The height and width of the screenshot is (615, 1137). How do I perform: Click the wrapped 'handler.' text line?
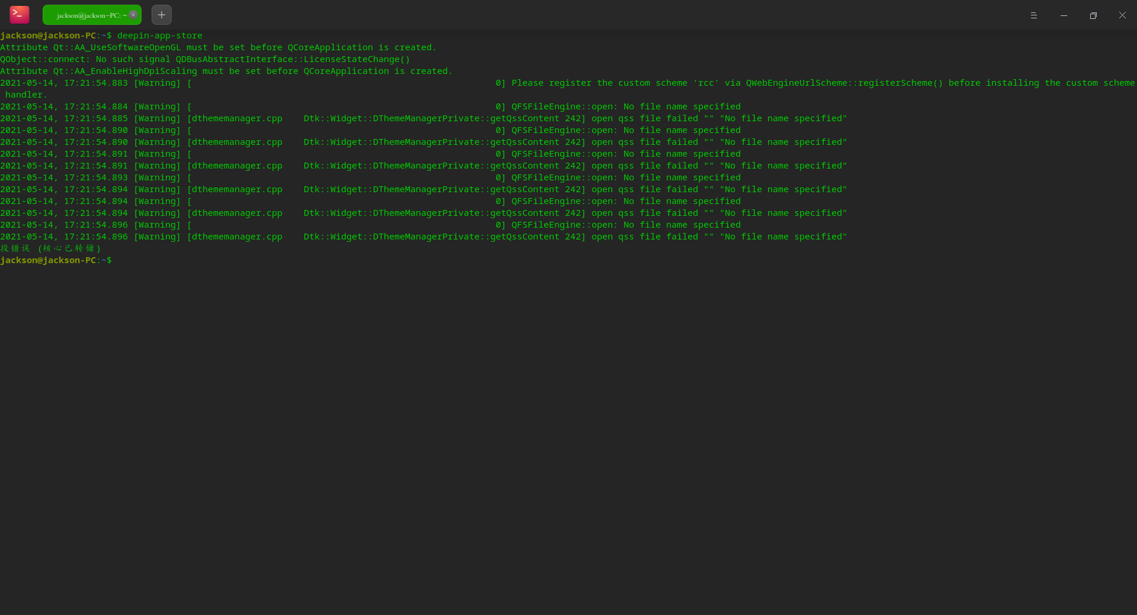click(x=26, y=95)
